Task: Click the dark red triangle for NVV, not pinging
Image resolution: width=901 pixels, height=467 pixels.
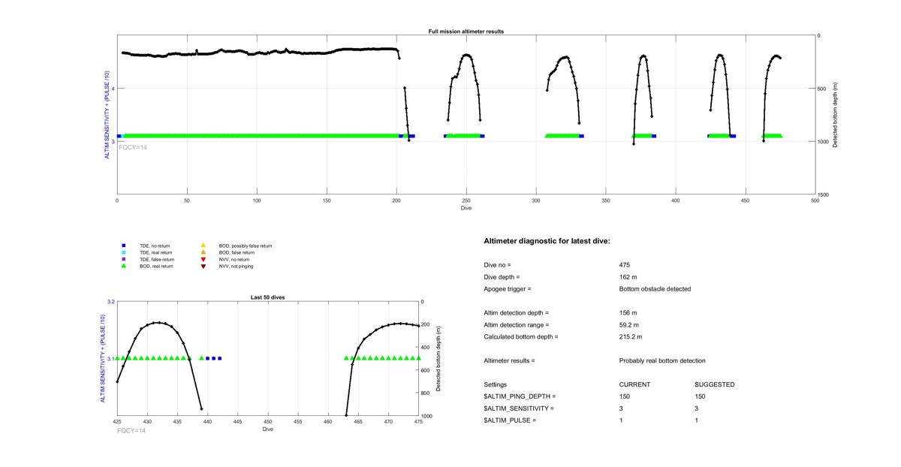Action: [203, 267]
